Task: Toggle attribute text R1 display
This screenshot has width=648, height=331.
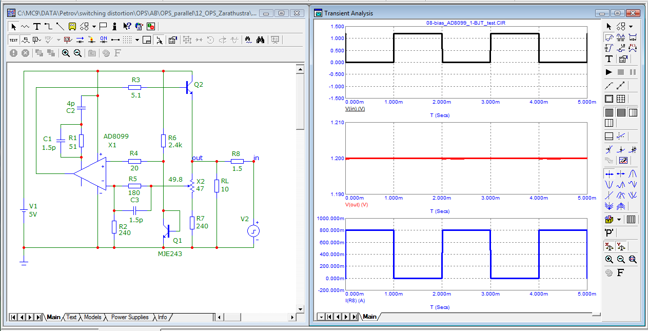Action: (x=26, y=40)
